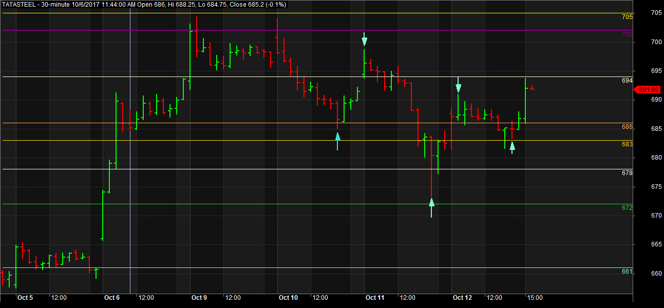Select the up arrow signal under Oct 10 afternoon low
This screenshot has height=308, width=664.
[337, 141]
